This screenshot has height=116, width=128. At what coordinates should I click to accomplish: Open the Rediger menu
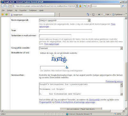pos(10,10)
